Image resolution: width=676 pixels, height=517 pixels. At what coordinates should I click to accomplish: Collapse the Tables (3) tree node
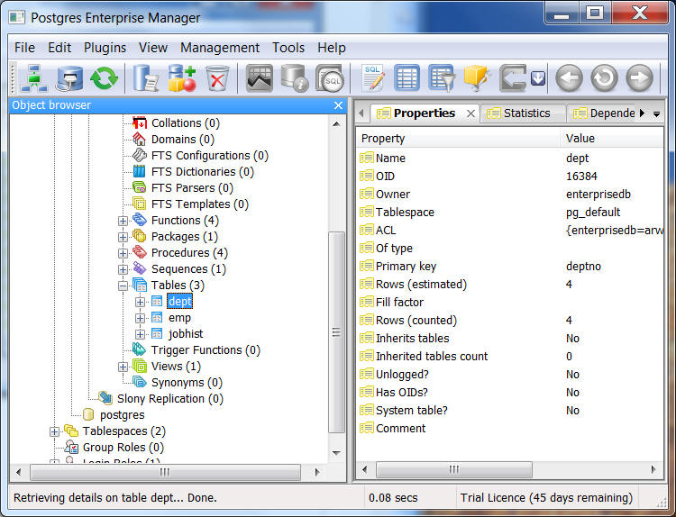click(x=123, y=286)
